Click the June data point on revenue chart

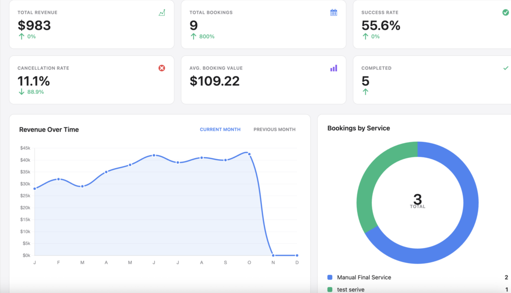pos(154,155)
